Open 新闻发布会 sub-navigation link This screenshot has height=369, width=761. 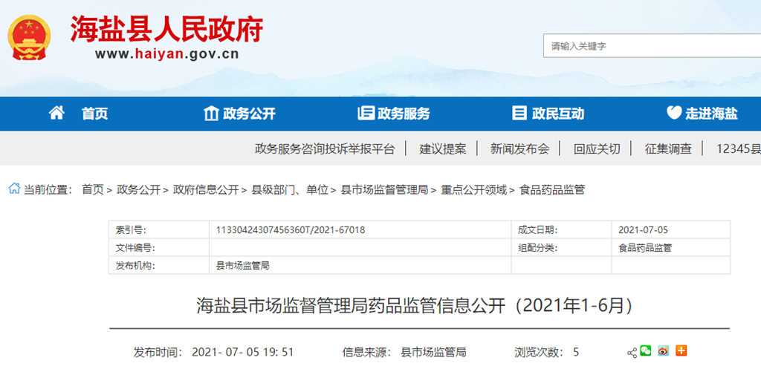tap(519, 148)
